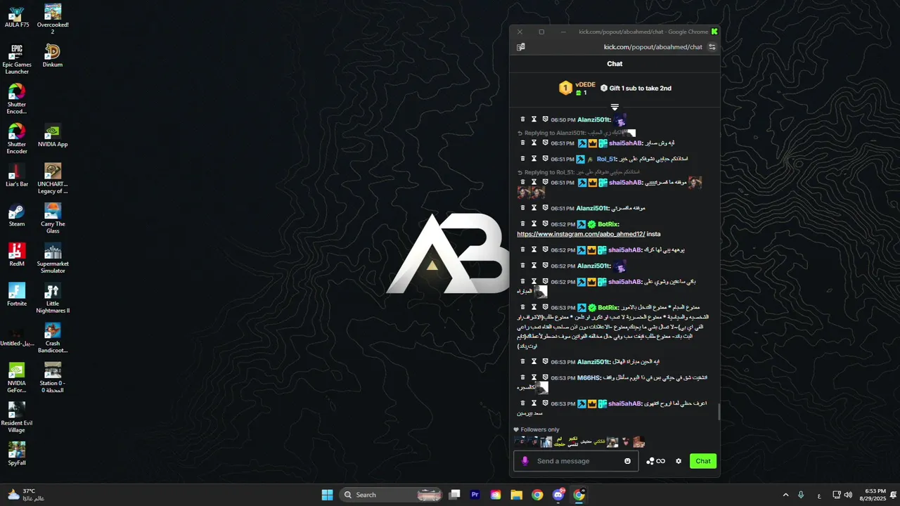Screen dimensions: 900x506
Task: Ban BotRix on the 06:53 PM rules message
Action: (x=545, y=307)
